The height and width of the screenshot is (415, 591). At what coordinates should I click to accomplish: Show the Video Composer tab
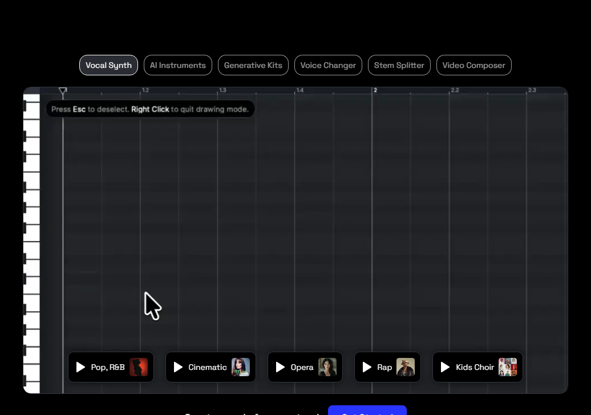pos(474,65)
